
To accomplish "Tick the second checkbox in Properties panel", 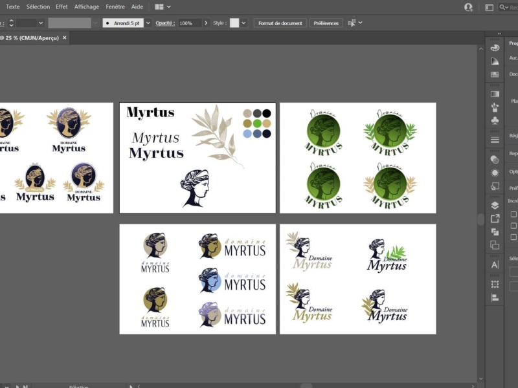I will tap(513, 226).
